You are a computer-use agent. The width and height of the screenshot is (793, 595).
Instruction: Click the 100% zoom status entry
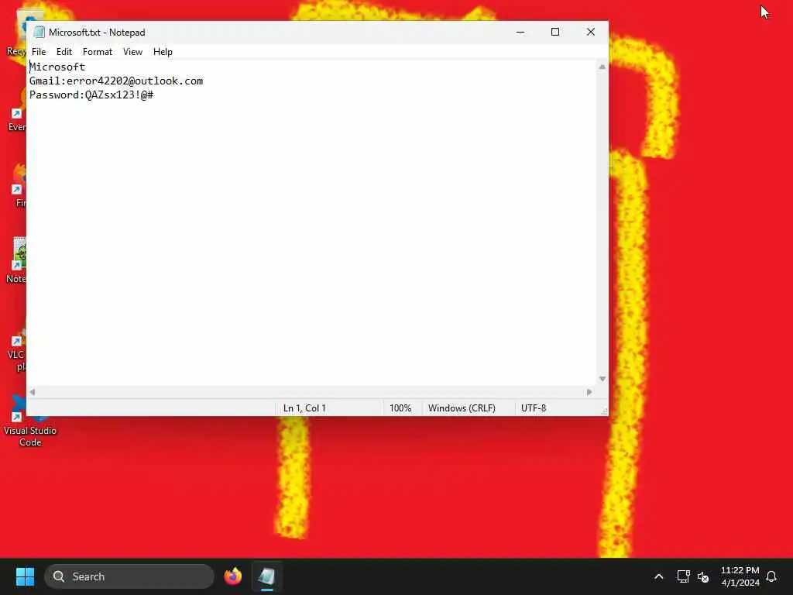[400, 408]
